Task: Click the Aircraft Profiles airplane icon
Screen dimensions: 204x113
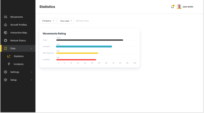Action: click(x=5, y=25)
